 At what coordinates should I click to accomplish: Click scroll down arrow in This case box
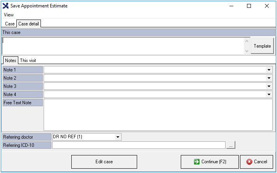[x=246, y=51]
